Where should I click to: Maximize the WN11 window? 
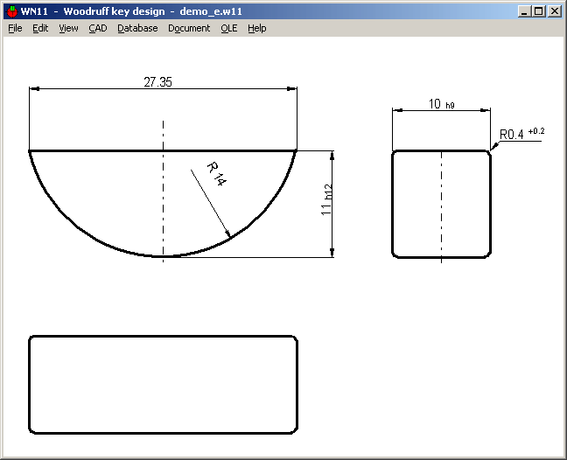tap(538, 11)
